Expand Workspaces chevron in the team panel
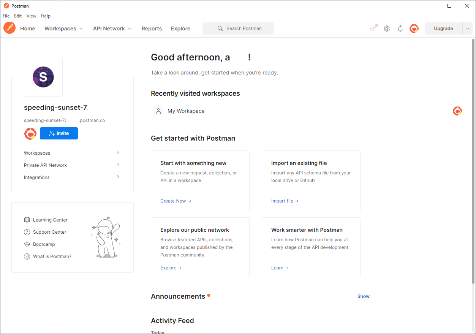Screen dimensions: 476x334 tap(118, 152)
